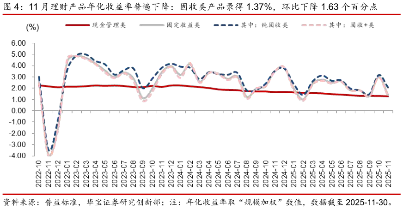Click y-axis value 3.00
This screenshot has height=209, width=403.
(18, 77)
